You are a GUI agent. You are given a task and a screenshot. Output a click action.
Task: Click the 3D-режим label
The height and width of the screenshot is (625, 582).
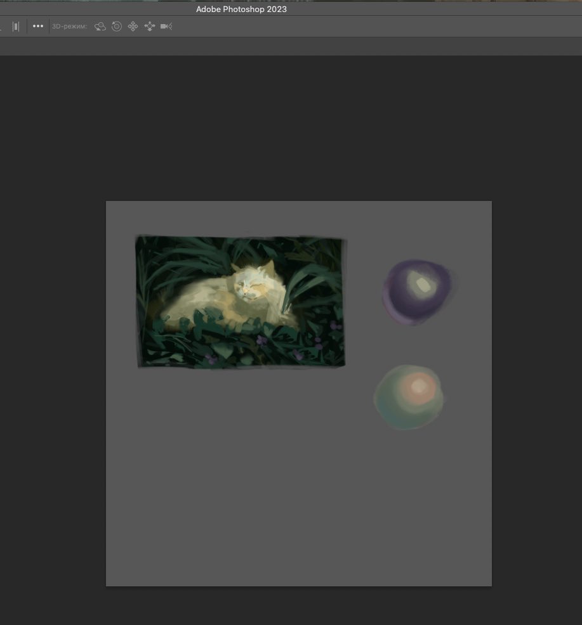coord(69,27)
